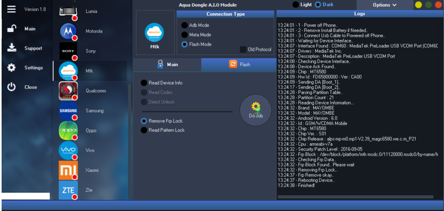Open the Settings sidebar menu item

coord(33,68)
